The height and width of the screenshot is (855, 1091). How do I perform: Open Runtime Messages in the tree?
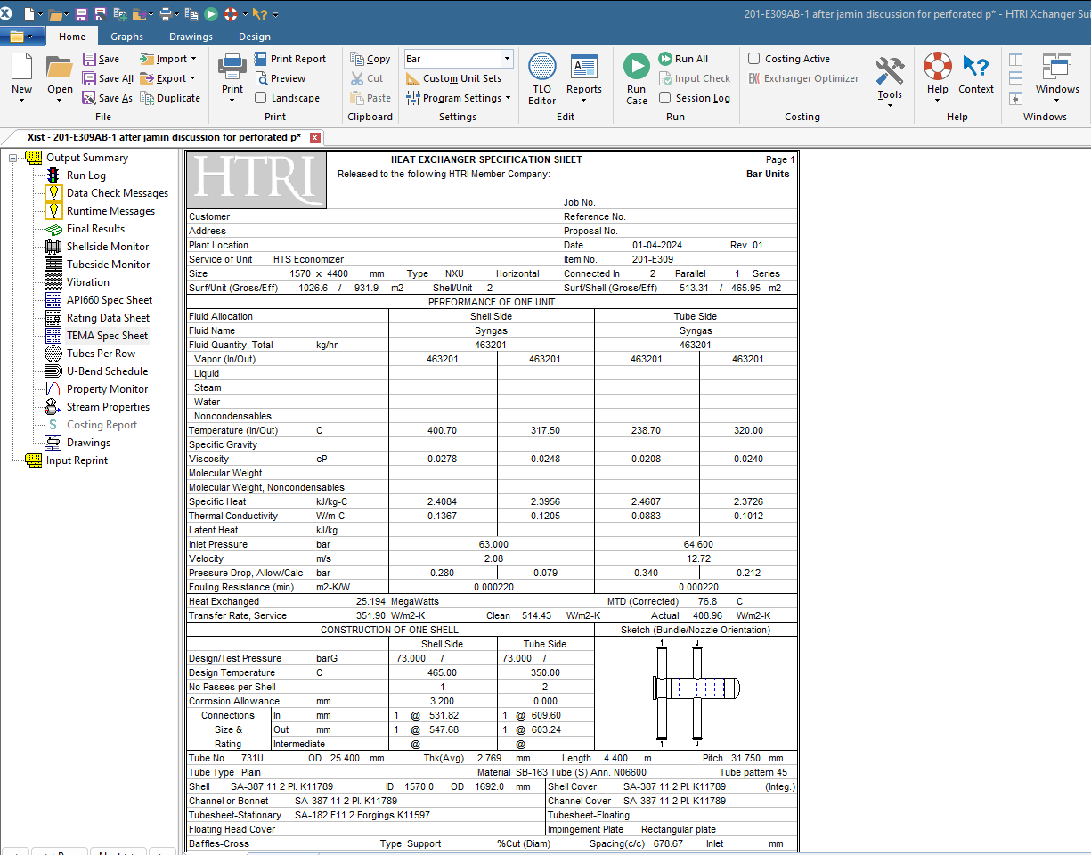pyautogui.click(x=110, y=211)
